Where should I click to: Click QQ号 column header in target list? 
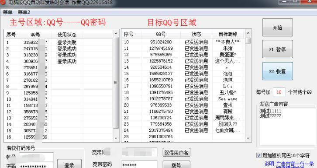161,34
